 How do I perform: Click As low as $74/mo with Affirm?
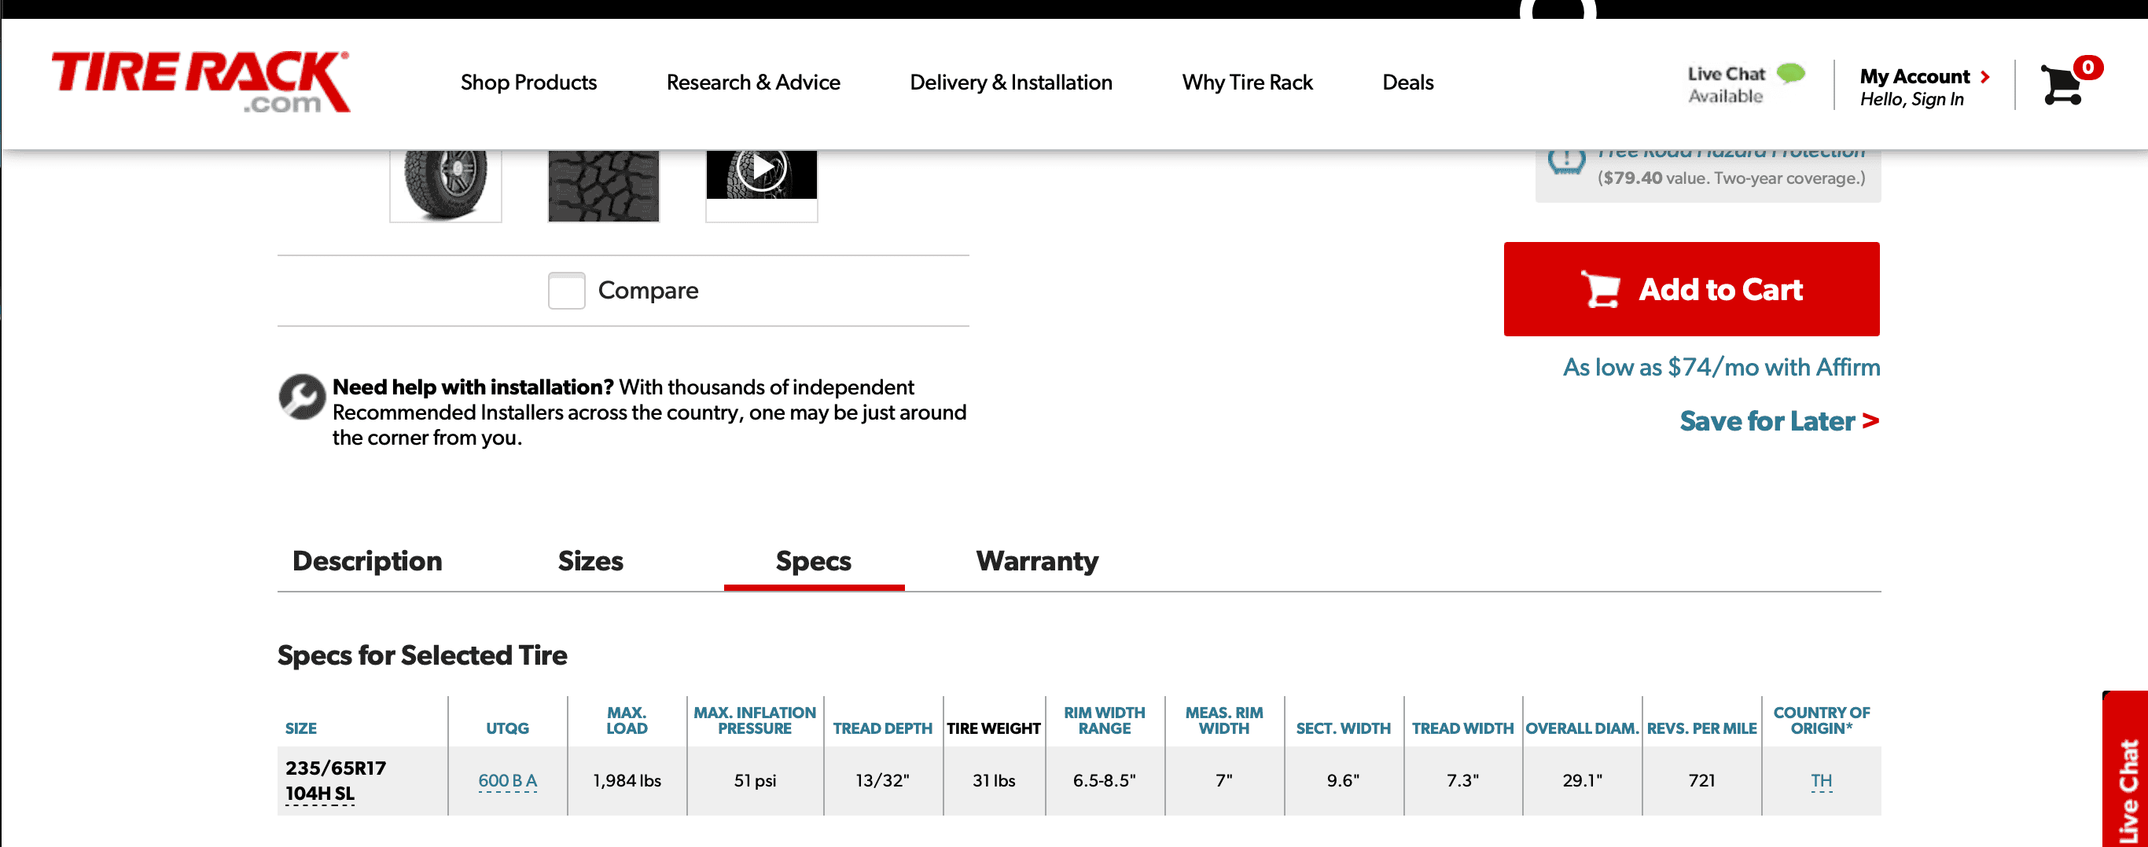(x=1721, y=368)
